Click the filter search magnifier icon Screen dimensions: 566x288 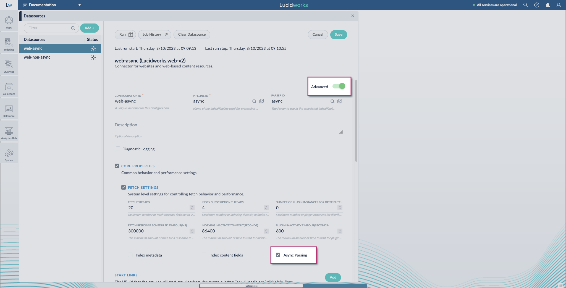73,28
